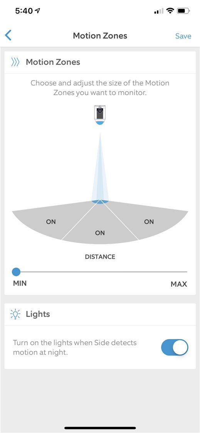Screen dimensions: 200x433
Task: Tap the Lights bulb icon
Action: pos(15,314)
